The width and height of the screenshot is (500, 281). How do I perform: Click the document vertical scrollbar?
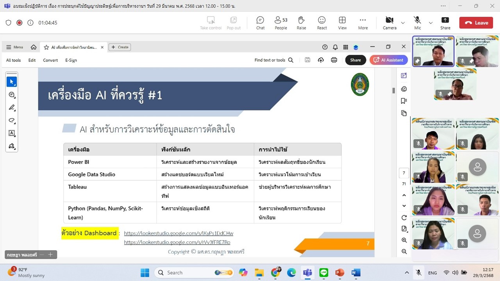pyautogui.click(x=394, y=91)
